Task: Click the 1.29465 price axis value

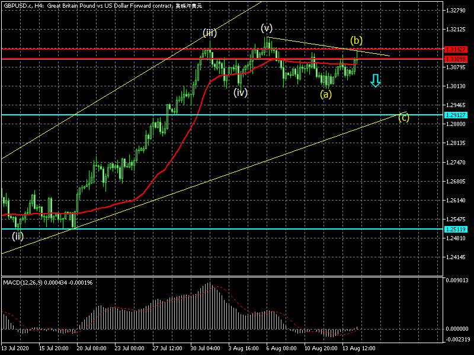Action: click(456, 105)
